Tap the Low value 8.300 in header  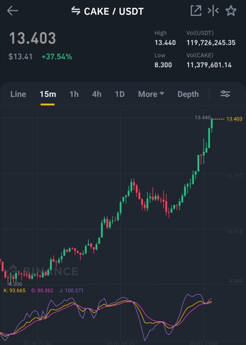163,65
